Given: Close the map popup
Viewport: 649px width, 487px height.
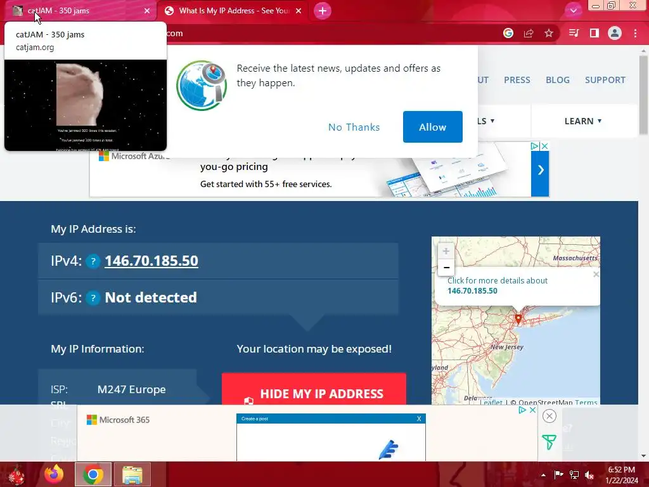Looking at the screenshot, I should (596, 274).
